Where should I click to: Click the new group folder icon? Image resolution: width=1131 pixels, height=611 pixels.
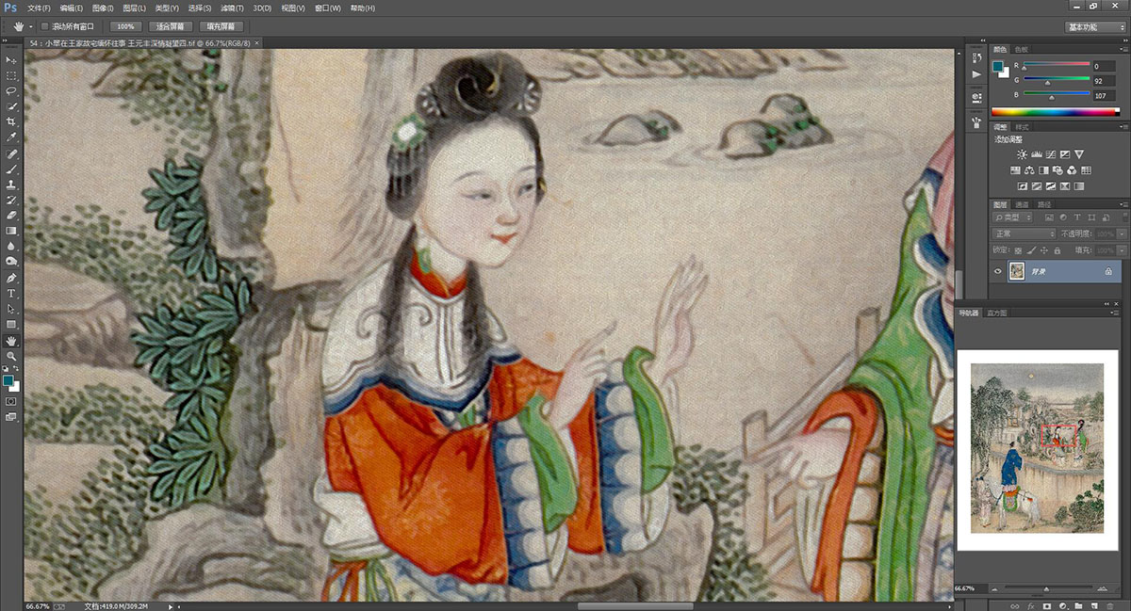(1077, 605)
